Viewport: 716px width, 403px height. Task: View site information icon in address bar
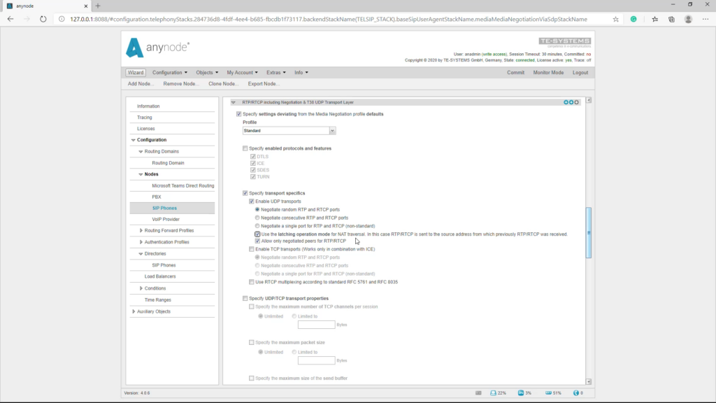pos(62,19)
